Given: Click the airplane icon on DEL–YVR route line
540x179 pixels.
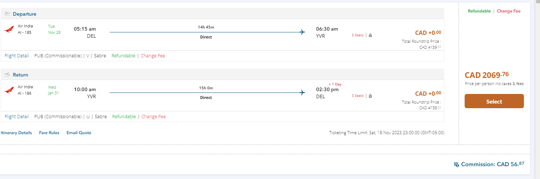Looking at the screenshot, I should pyautogui.click(x=302, y=32).
